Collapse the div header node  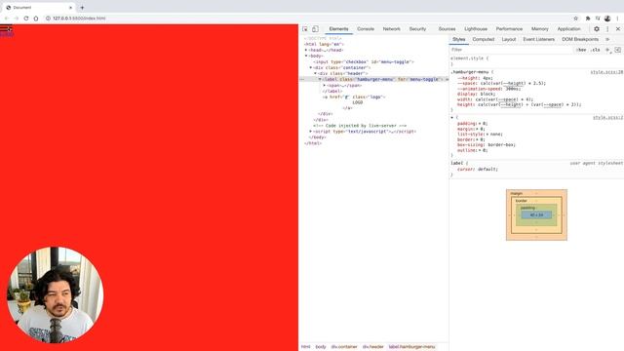coord(316,74)
